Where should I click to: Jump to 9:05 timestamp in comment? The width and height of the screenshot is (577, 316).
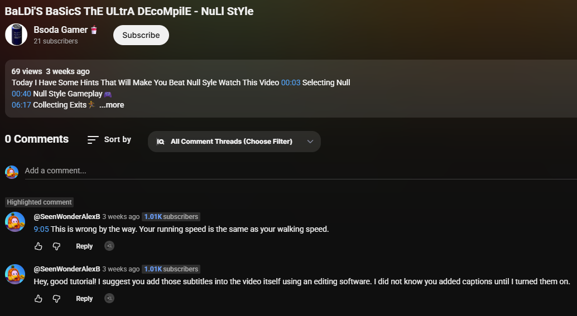tap(41, 229)
